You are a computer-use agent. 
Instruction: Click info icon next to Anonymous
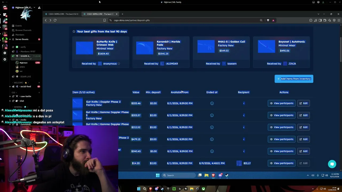[119, 64]
